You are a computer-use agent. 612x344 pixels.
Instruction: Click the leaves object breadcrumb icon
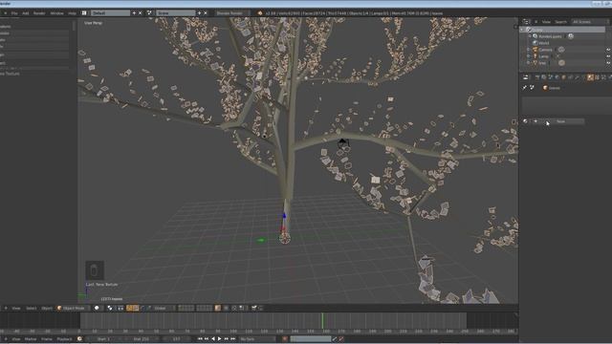tap(545, 88)
